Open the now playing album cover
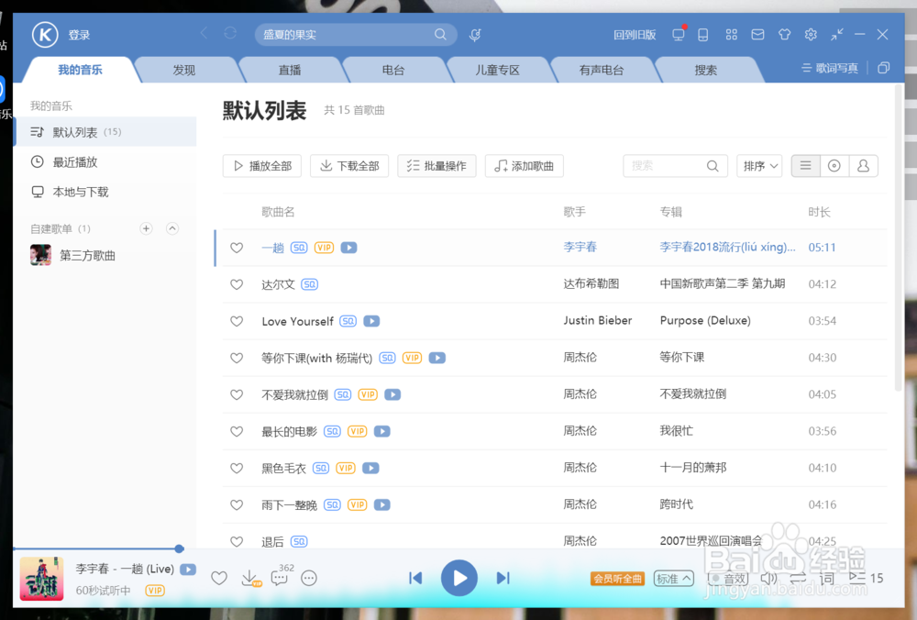The width and height of the screenshot is (917, 620). (41, 579)
